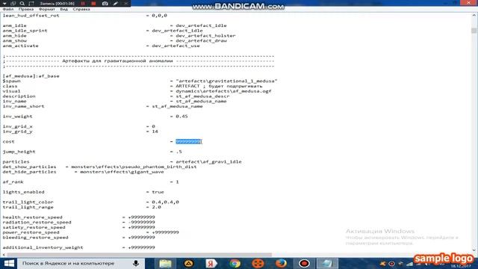Viewport: 478px width, 269px height.
Task: Click the lights_enabled value true
Action: pos(158,192)
